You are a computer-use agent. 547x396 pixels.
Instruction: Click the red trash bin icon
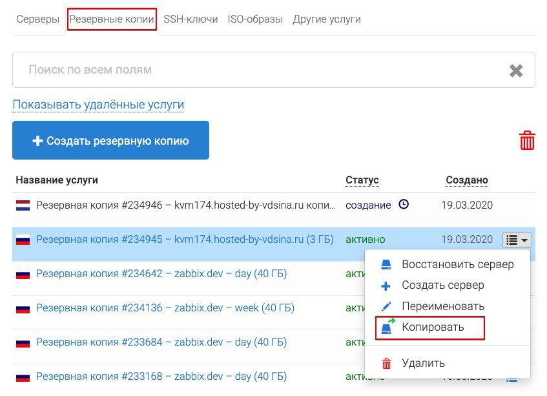pyautogui.click(x=527, y=140)
